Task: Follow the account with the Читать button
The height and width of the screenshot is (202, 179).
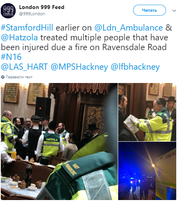Action: (150, 10)
